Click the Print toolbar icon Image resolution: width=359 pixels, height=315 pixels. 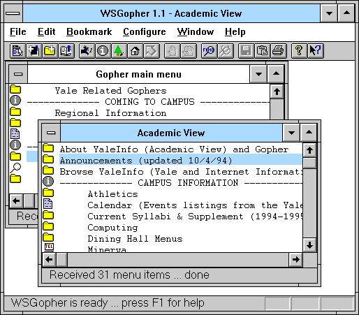pyautogui.click(x=278, y=50)
